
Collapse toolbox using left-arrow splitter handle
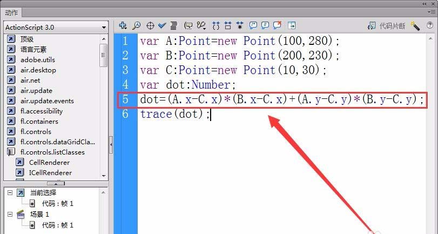point(111,144)
